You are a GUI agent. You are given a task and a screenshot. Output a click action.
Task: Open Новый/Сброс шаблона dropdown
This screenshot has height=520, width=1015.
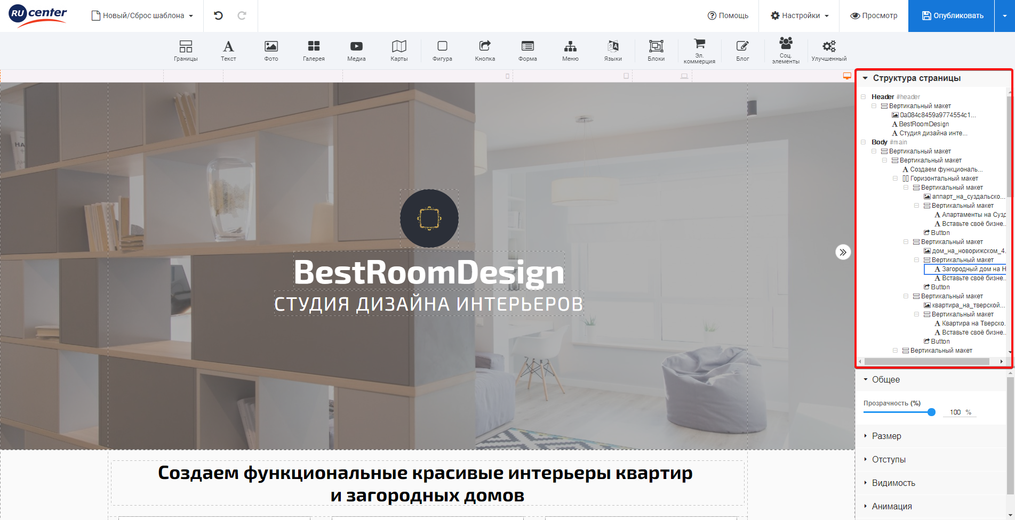point(142,15)
